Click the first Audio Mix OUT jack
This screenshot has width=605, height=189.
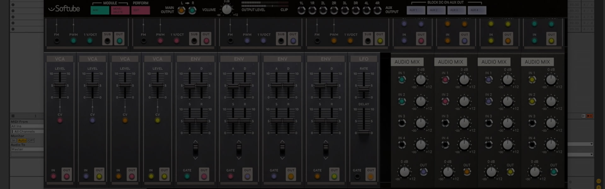[423, 172]
